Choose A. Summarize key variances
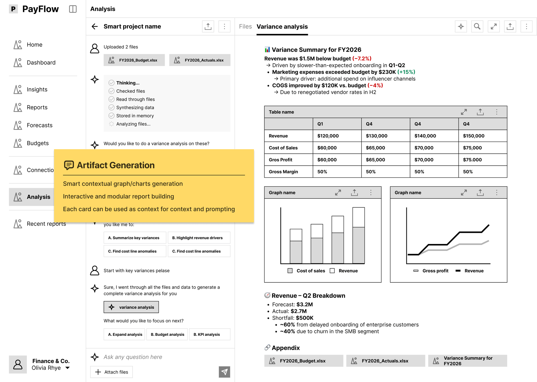The image size is (537, 382). coord(135,238)
